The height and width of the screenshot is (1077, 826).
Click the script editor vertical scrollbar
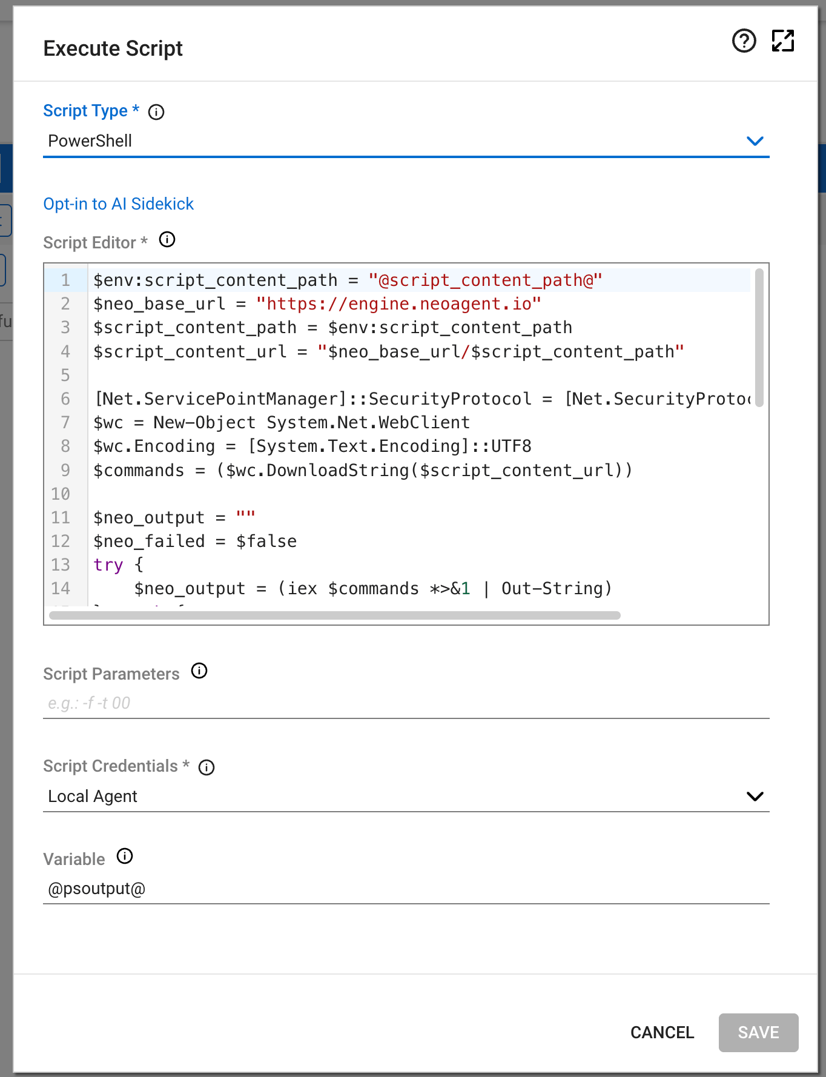click(x=759, y=337)
